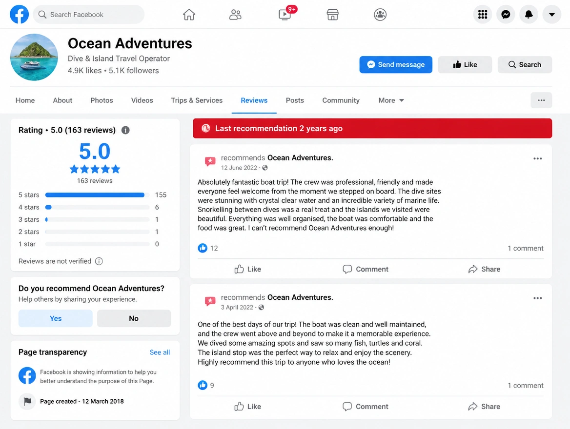Click recommendation badge on 3 April 2022 review
Screen dimensions: 570x429
[x=210, y=301]
